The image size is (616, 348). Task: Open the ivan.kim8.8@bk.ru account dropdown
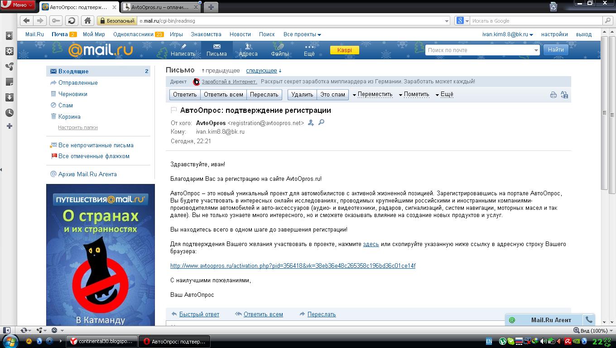507,34
